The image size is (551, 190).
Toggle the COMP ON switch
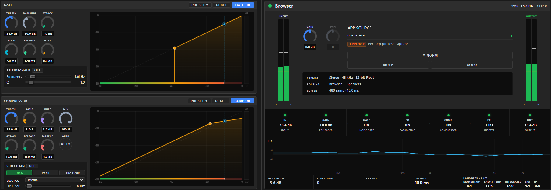(x=242, y=101)
